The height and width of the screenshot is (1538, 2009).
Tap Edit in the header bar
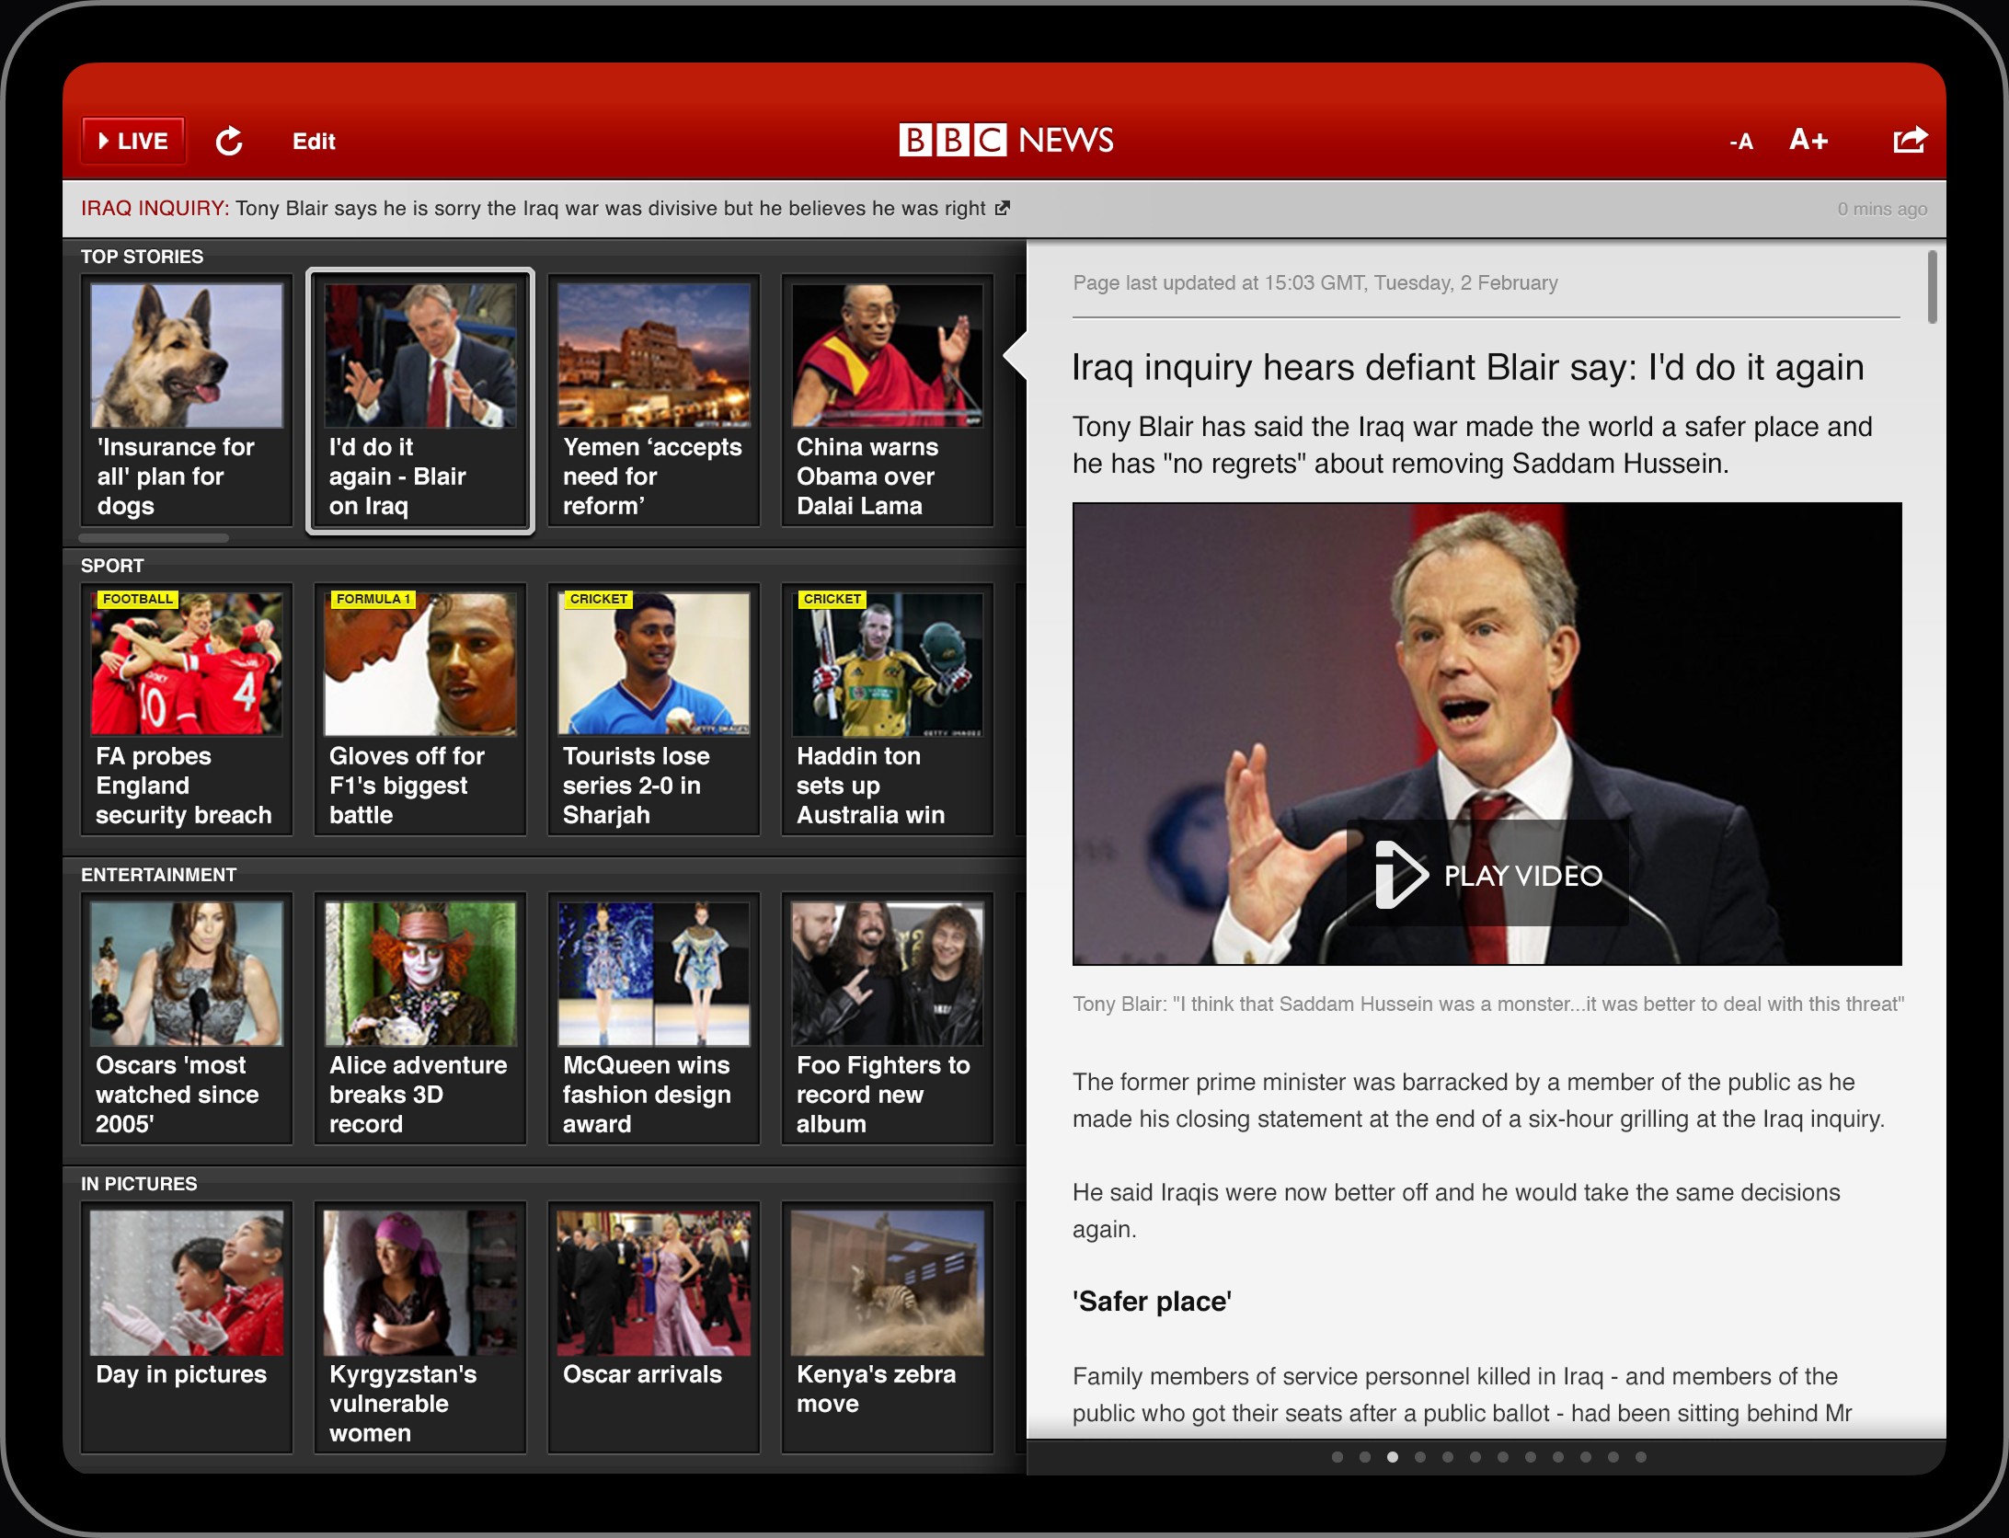point(314,142)
